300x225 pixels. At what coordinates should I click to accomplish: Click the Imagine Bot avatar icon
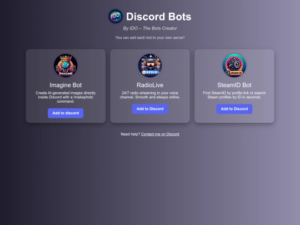pos(66,66)
